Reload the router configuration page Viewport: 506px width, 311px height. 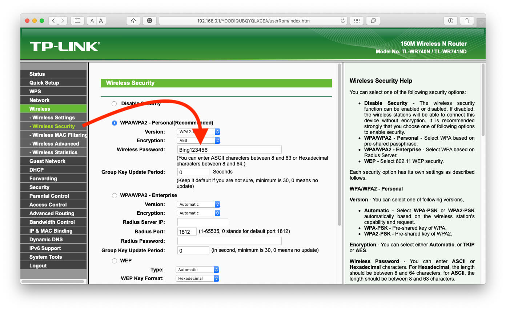[343, 21]
